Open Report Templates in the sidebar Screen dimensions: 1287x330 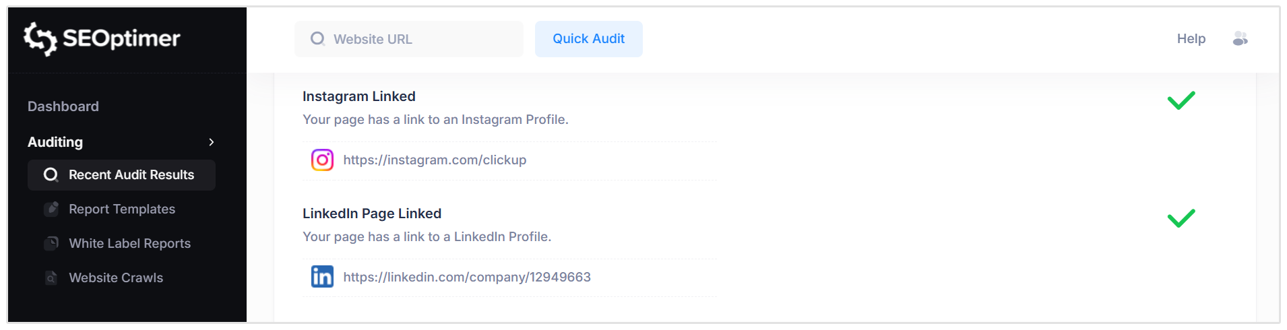coord(122,209)
